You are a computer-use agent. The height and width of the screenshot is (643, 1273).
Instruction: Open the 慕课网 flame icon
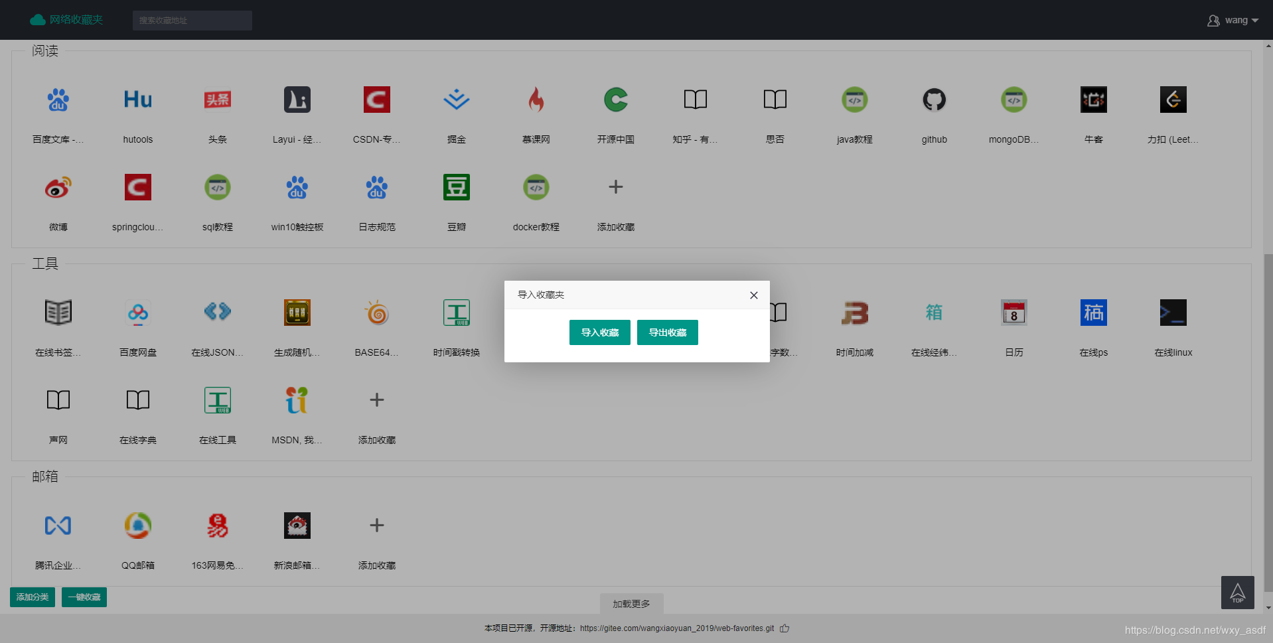coord(536,100)
